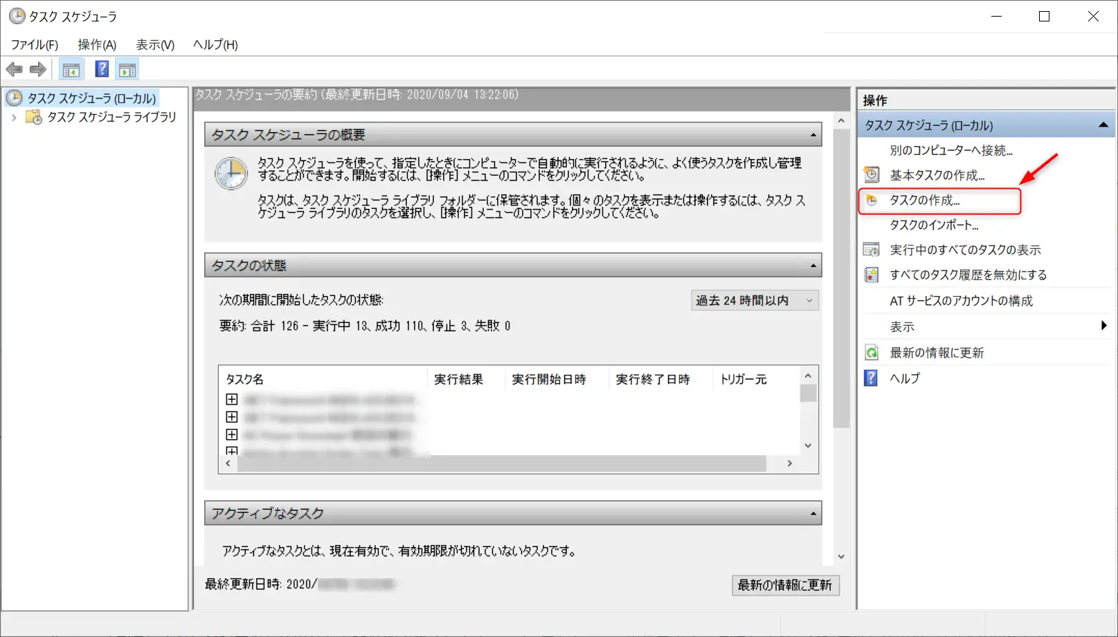Click the task list vertical scrollbar thumb
The height and width of the screenshot is (637, 1118).
[x=808, y=393]
